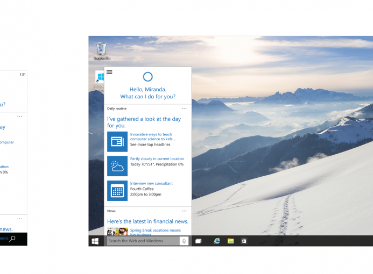This screenshot has width=373, height=274.
Task: Click the partly cloudy weather tile icon
Action: tap(117, 166)
